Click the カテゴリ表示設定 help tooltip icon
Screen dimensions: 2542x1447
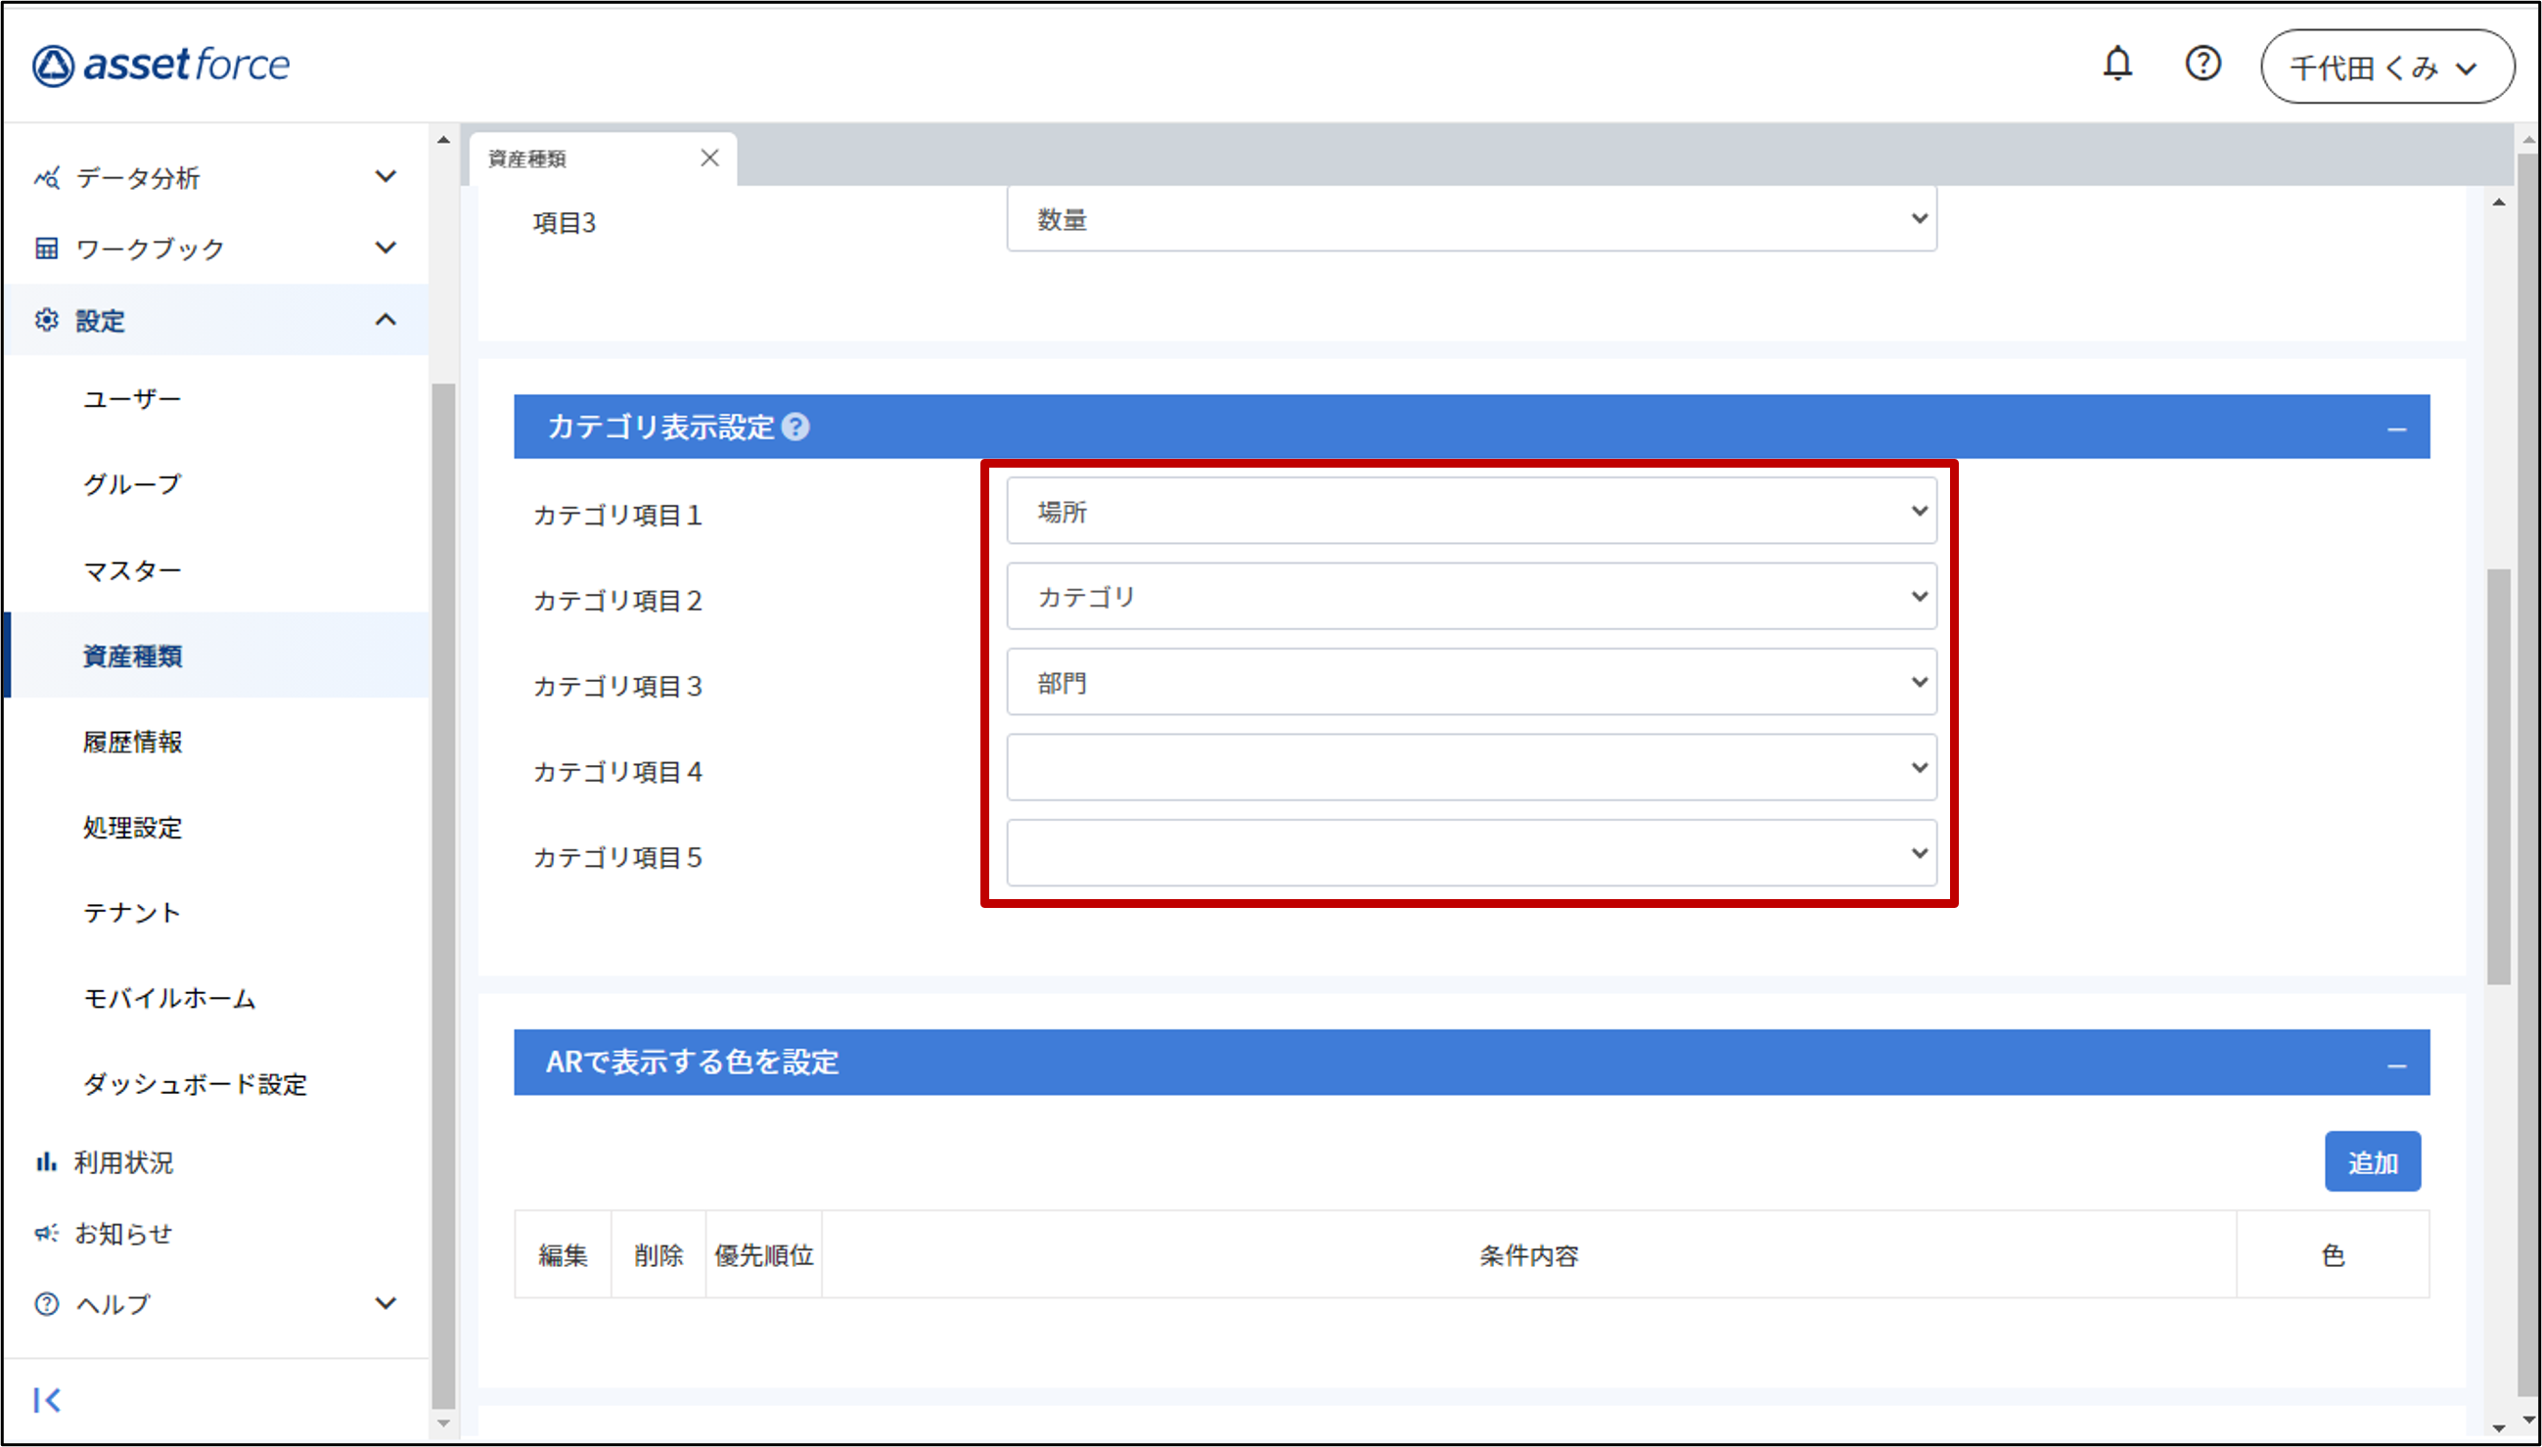click(795, 428)
